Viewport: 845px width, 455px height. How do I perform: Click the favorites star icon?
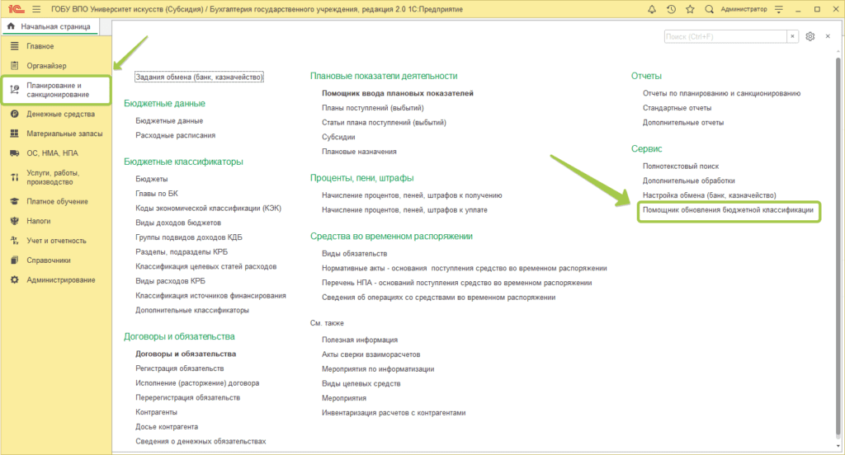(x=689, y=9)
